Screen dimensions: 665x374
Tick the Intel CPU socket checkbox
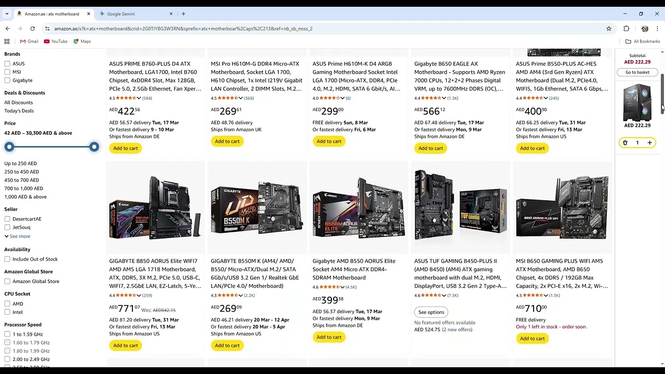[7, 312]
